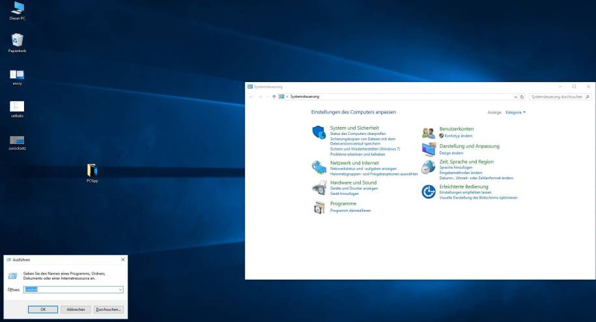Open Erleichterte Bedienung heading link
Viewport: 596px width, 322px height.
464,186
